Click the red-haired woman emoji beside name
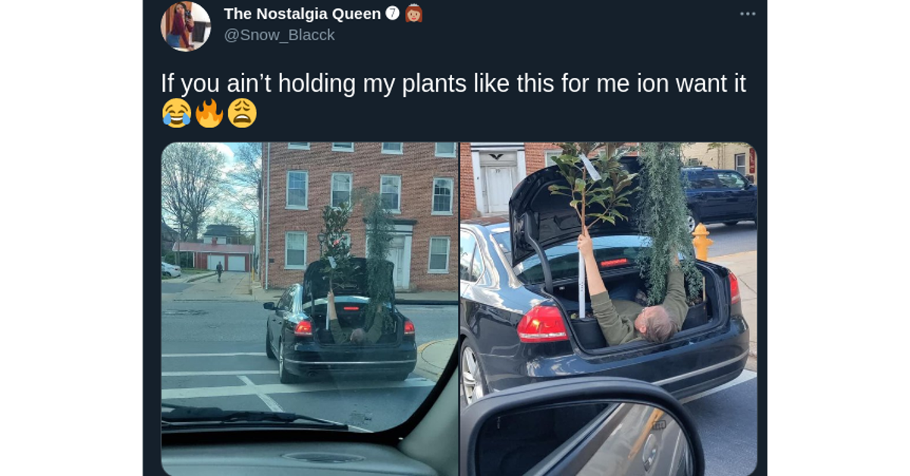Screen dimensions: 910x476 [414, 13]
